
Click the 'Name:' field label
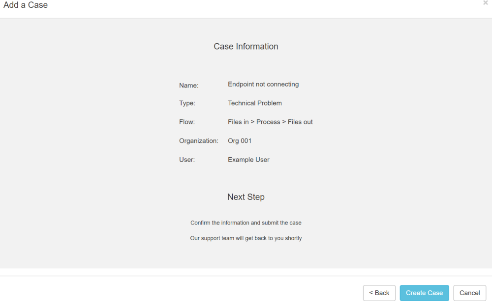188,85
